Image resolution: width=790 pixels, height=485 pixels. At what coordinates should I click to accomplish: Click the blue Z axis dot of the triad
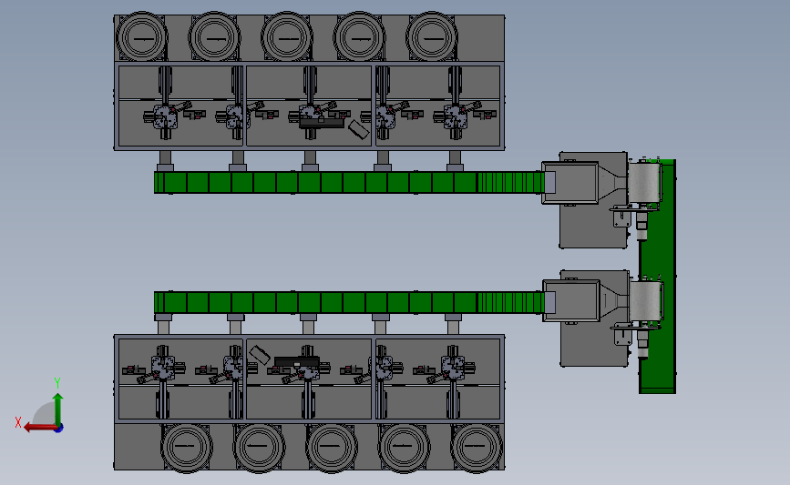59,429
